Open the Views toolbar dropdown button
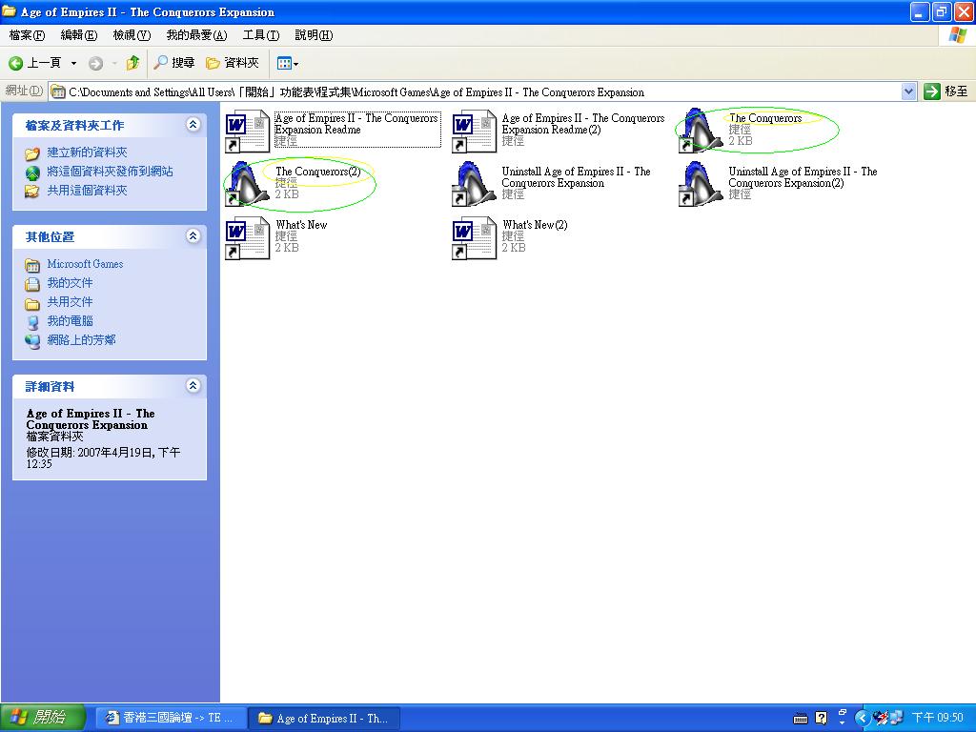976x732 pixels. [288, 63]
